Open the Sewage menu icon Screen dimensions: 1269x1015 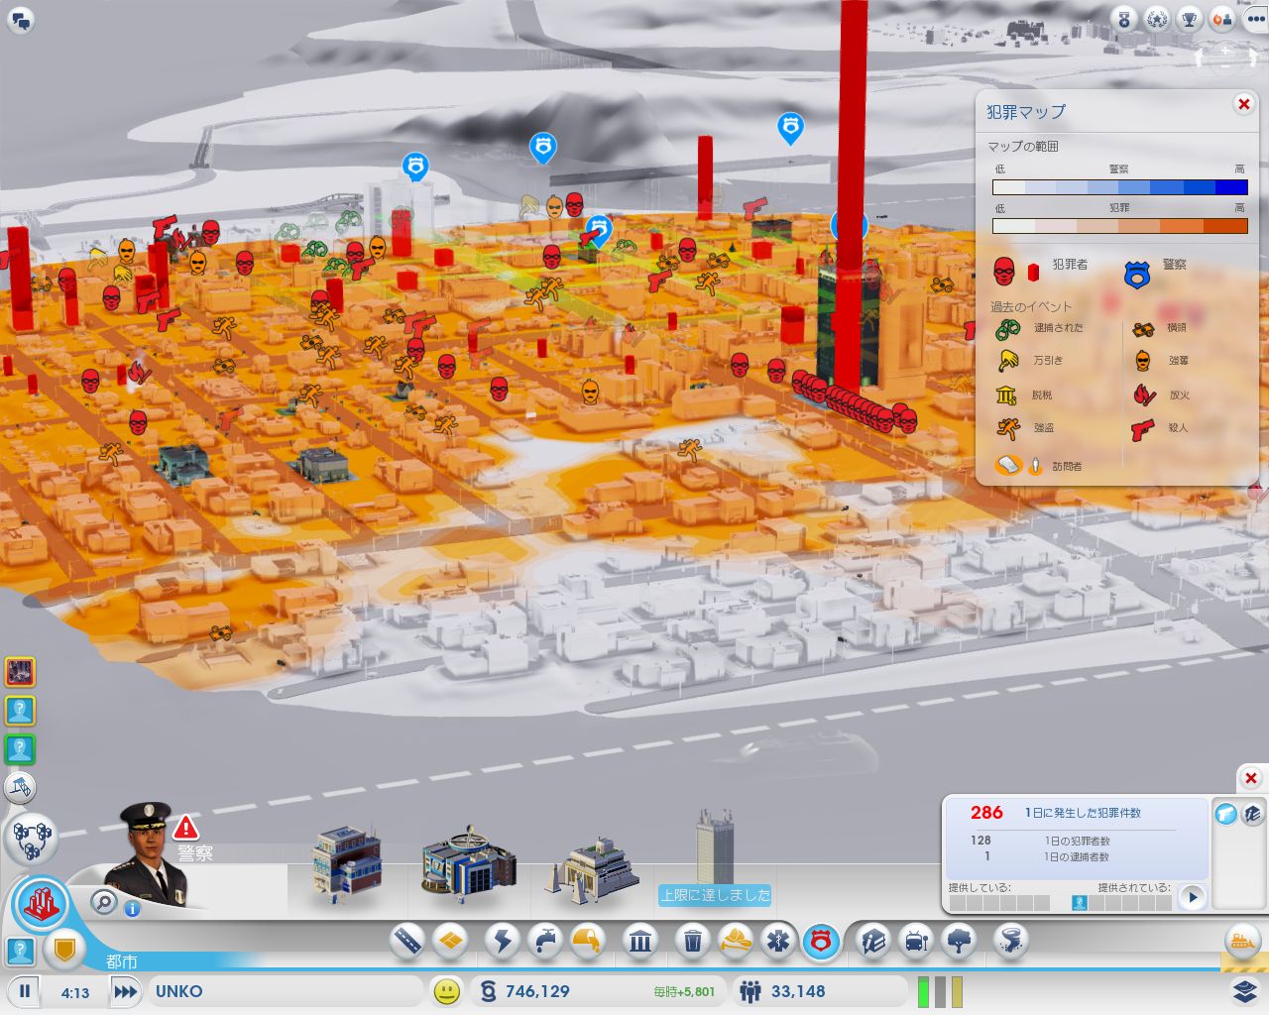(588, 940)
